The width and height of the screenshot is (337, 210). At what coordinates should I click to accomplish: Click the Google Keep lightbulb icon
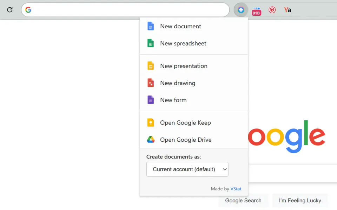click(151, 122)
